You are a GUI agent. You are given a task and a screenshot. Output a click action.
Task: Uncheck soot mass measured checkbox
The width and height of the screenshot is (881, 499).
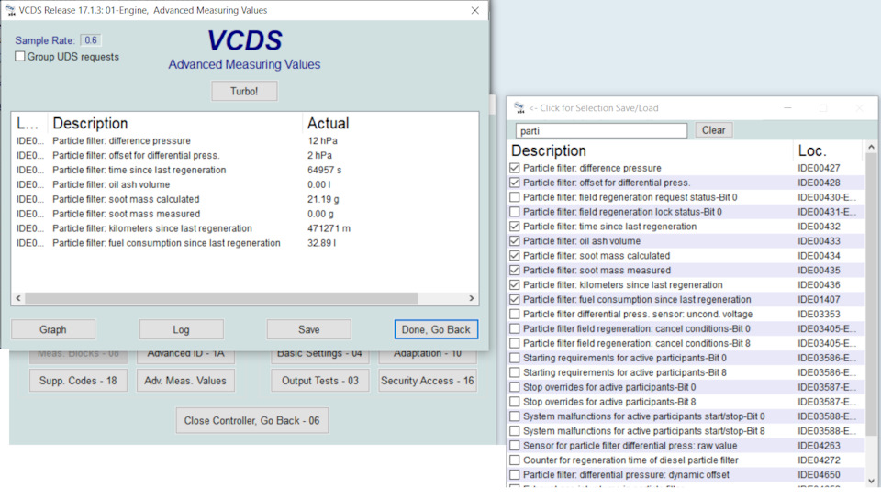point(515,270)
